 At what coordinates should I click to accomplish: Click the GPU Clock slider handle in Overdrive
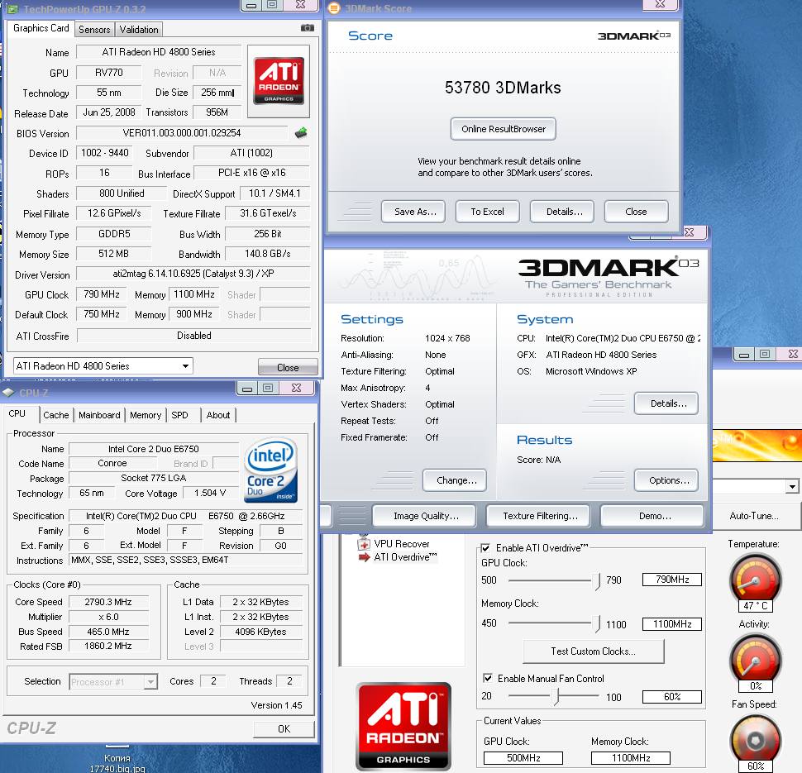pos(596,581)
